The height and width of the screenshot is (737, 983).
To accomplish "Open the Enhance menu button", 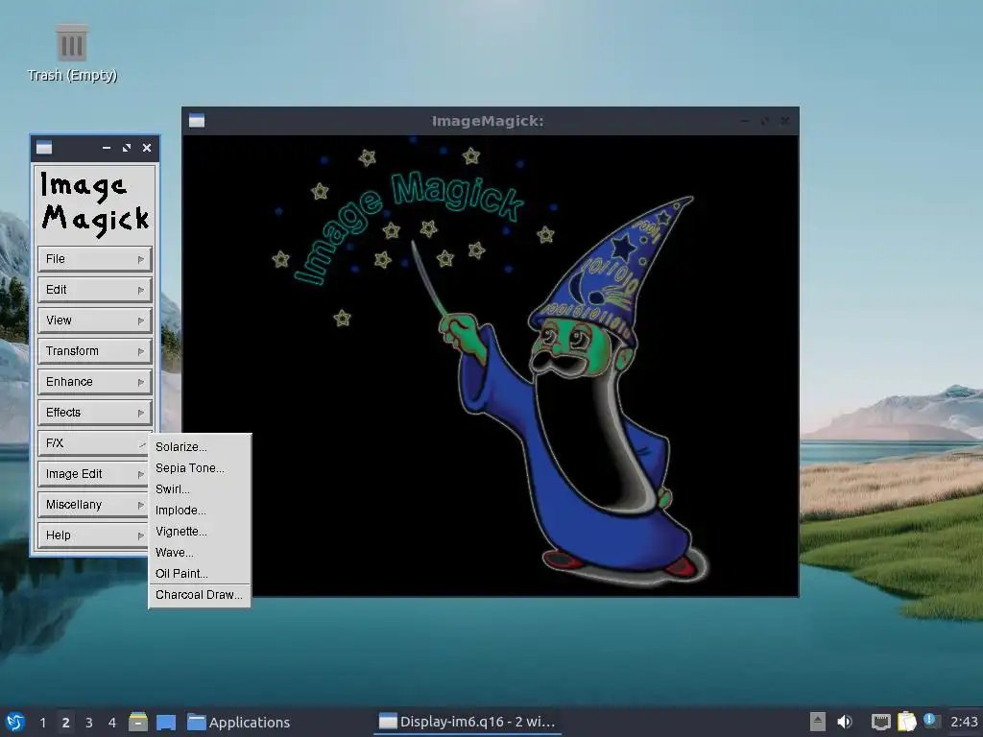I will click(95, 382).
